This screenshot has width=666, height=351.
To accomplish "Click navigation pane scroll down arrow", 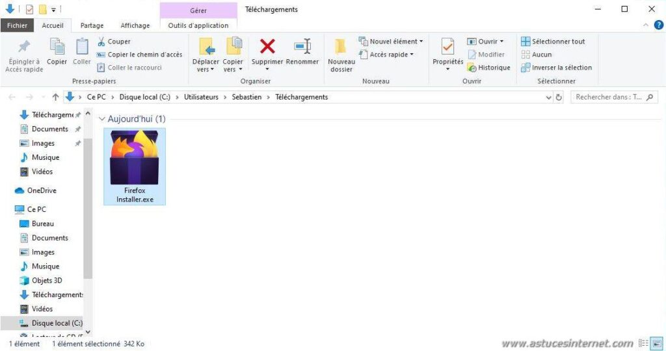I will click(x=88, y=332).
